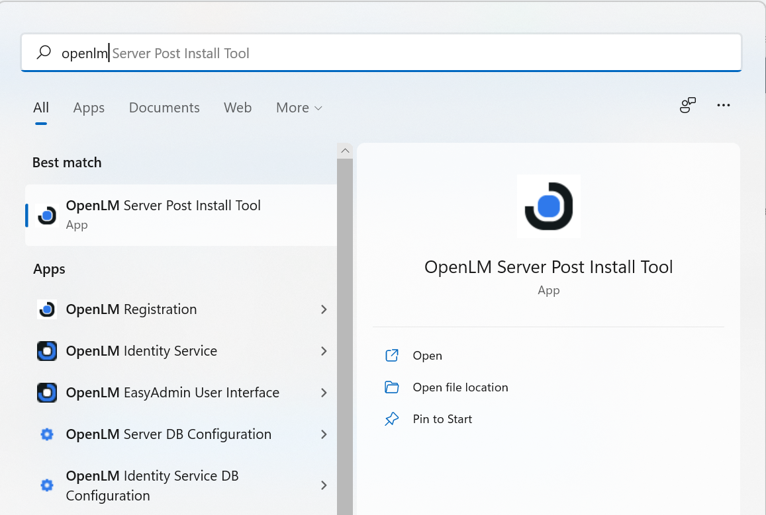Click the Server DB Configuration gear icon

coord(47,434)
